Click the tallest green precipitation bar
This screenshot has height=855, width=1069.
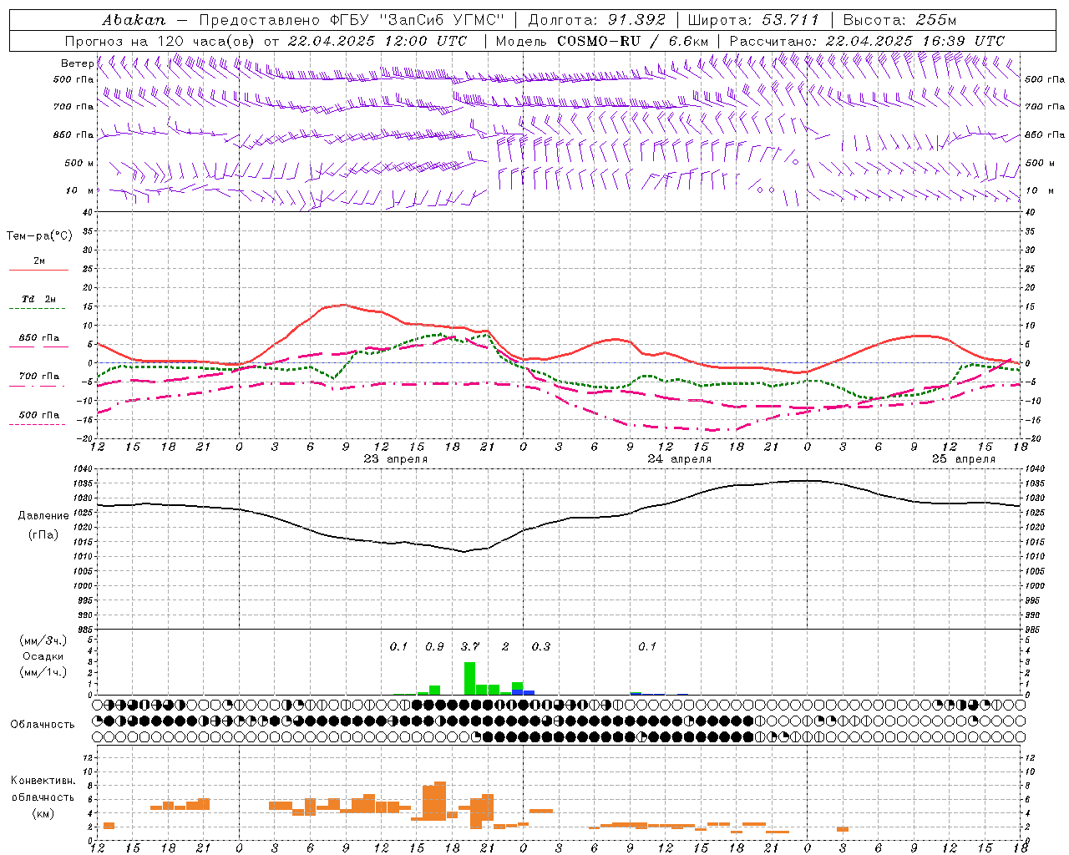[469, 678]
